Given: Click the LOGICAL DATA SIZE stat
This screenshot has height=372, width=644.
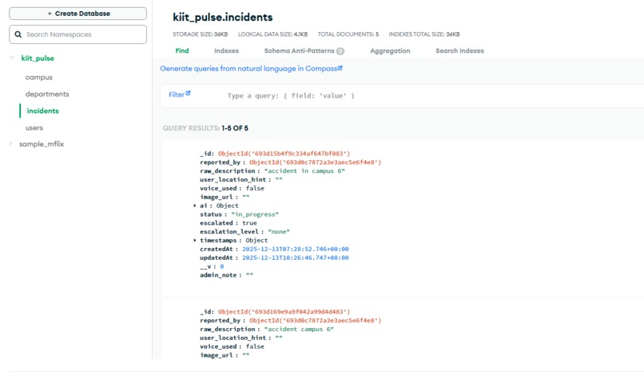Looking at the screenshot, I should point(272,34).
